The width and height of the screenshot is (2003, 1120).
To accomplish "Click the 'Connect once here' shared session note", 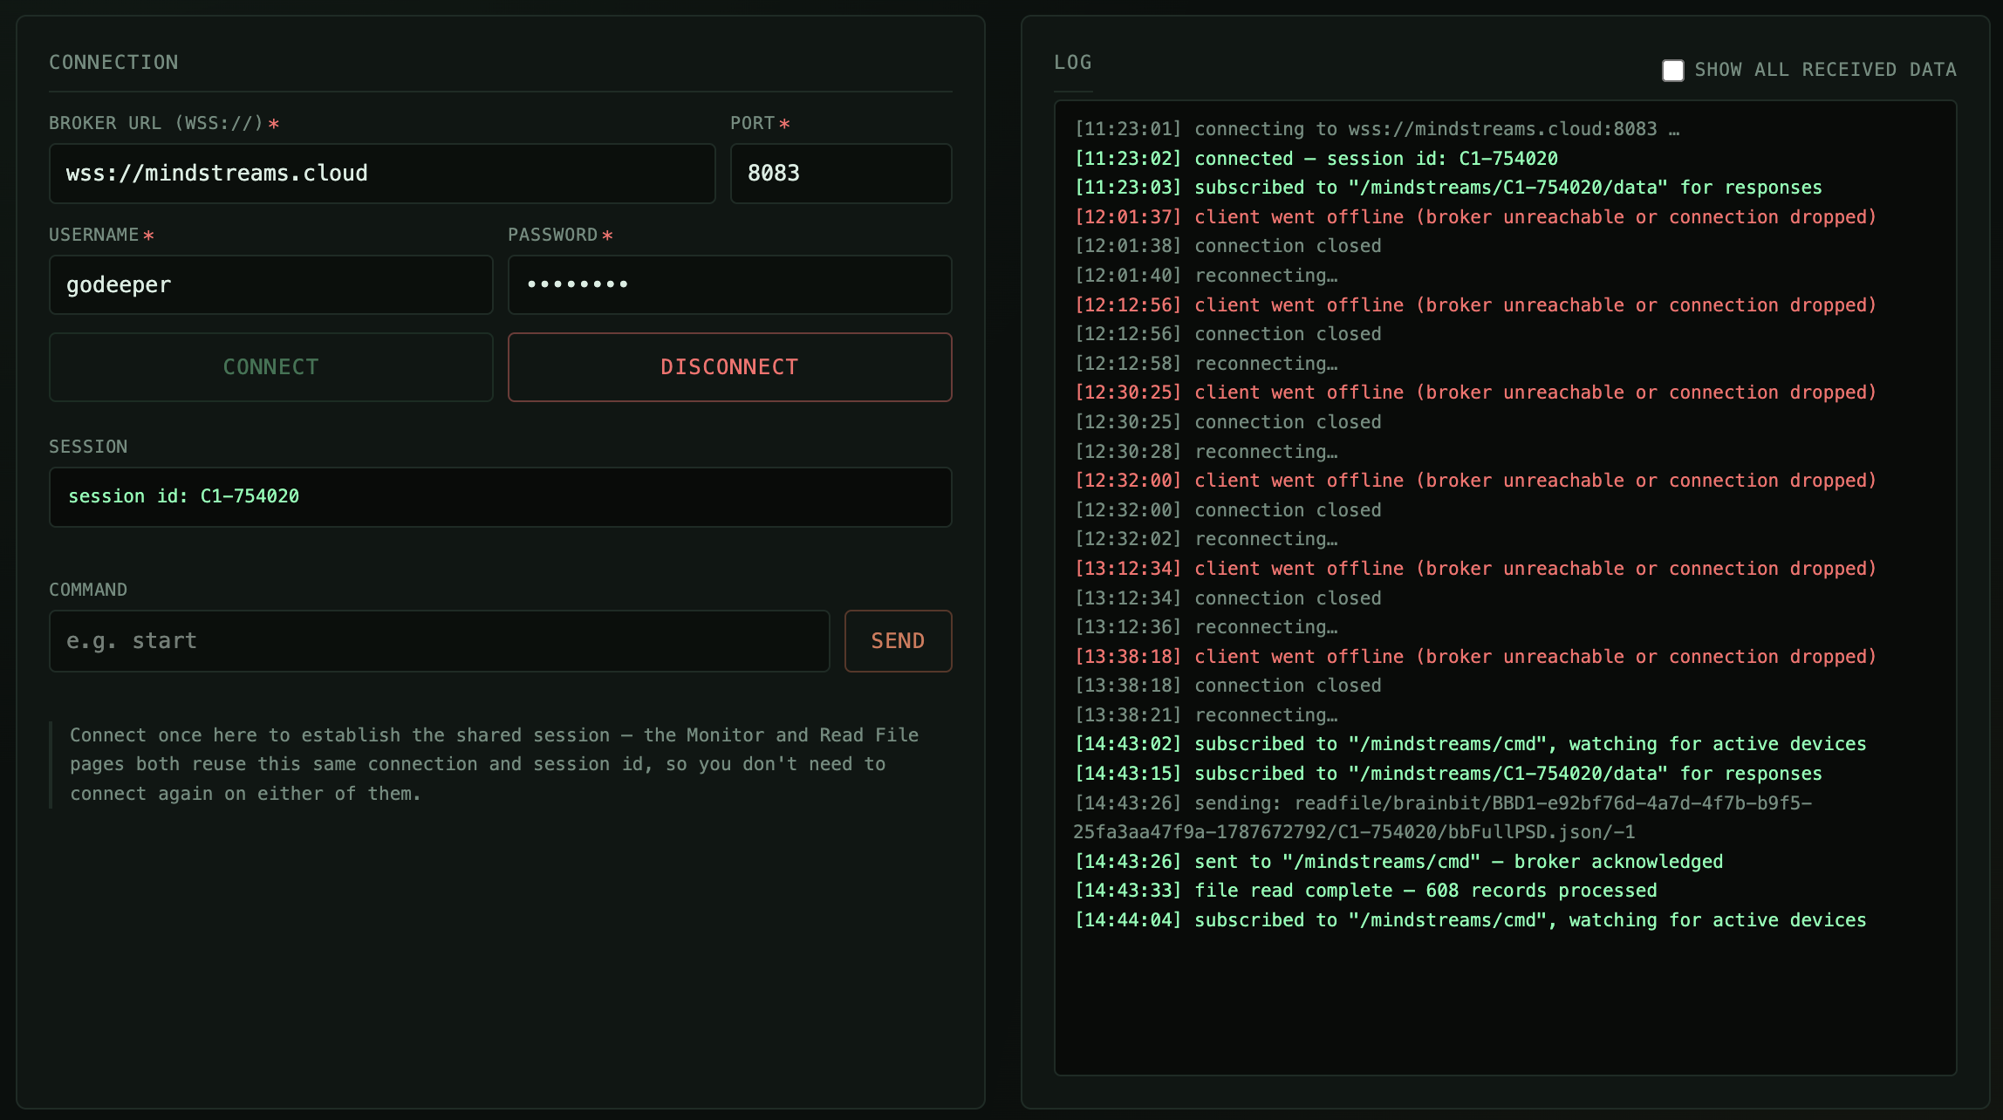I will click(x=495, y=764).
